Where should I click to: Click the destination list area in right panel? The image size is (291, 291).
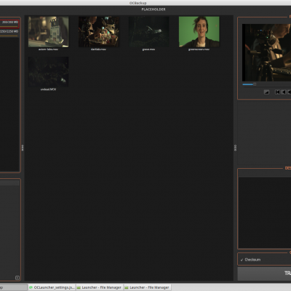point(265,212)
